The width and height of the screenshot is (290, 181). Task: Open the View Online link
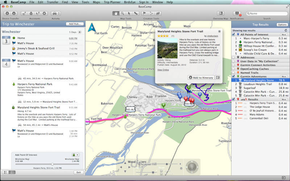[x=163, y=70]
